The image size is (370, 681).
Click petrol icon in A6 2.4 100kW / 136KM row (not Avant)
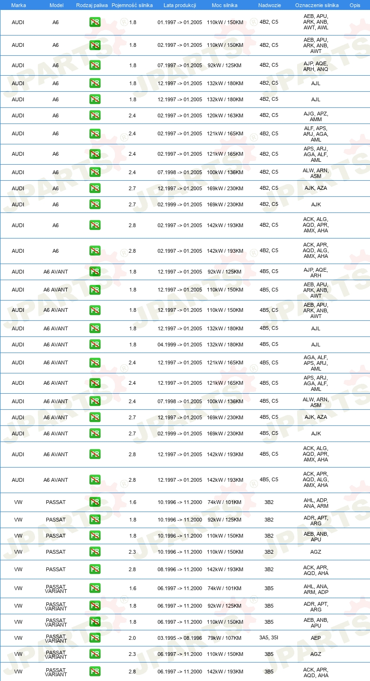tap(95, 172)
